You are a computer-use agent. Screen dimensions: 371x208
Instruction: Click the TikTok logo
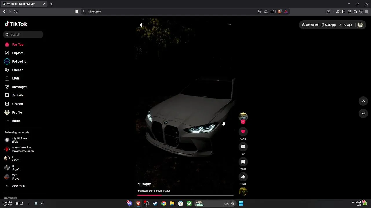pyautogui.click(x=16, y=24)
